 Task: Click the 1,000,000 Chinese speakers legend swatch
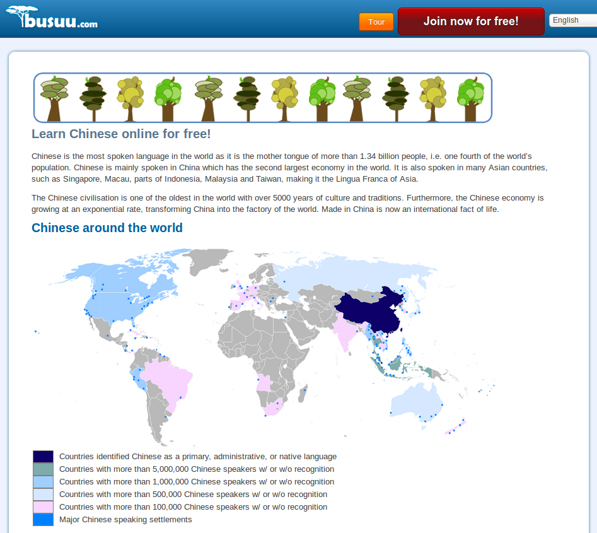coord(43,482)
